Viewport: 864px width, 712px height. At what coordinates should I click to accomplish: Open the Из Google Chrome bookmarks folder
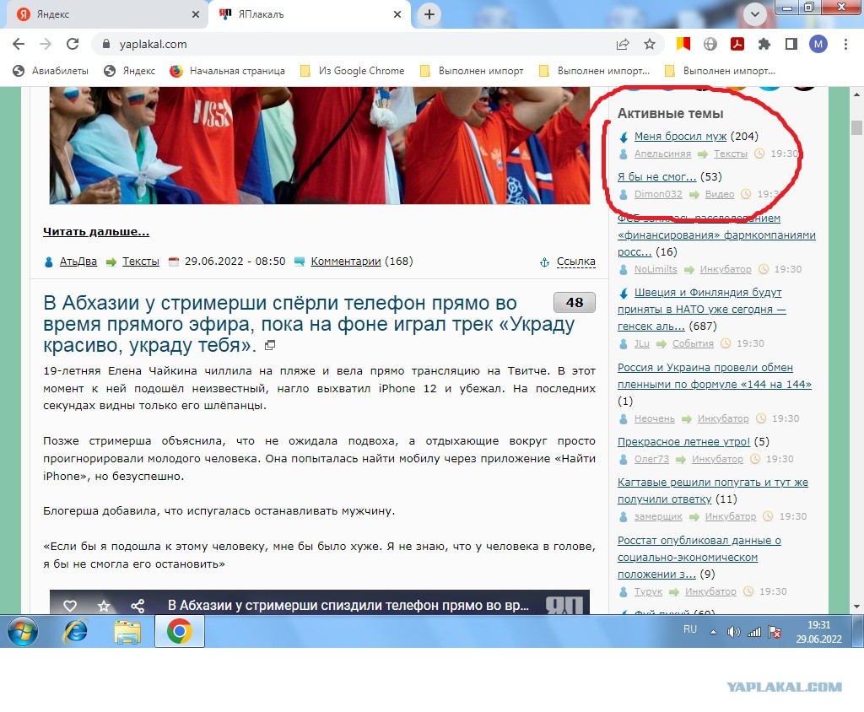click(x=352, y=71)
